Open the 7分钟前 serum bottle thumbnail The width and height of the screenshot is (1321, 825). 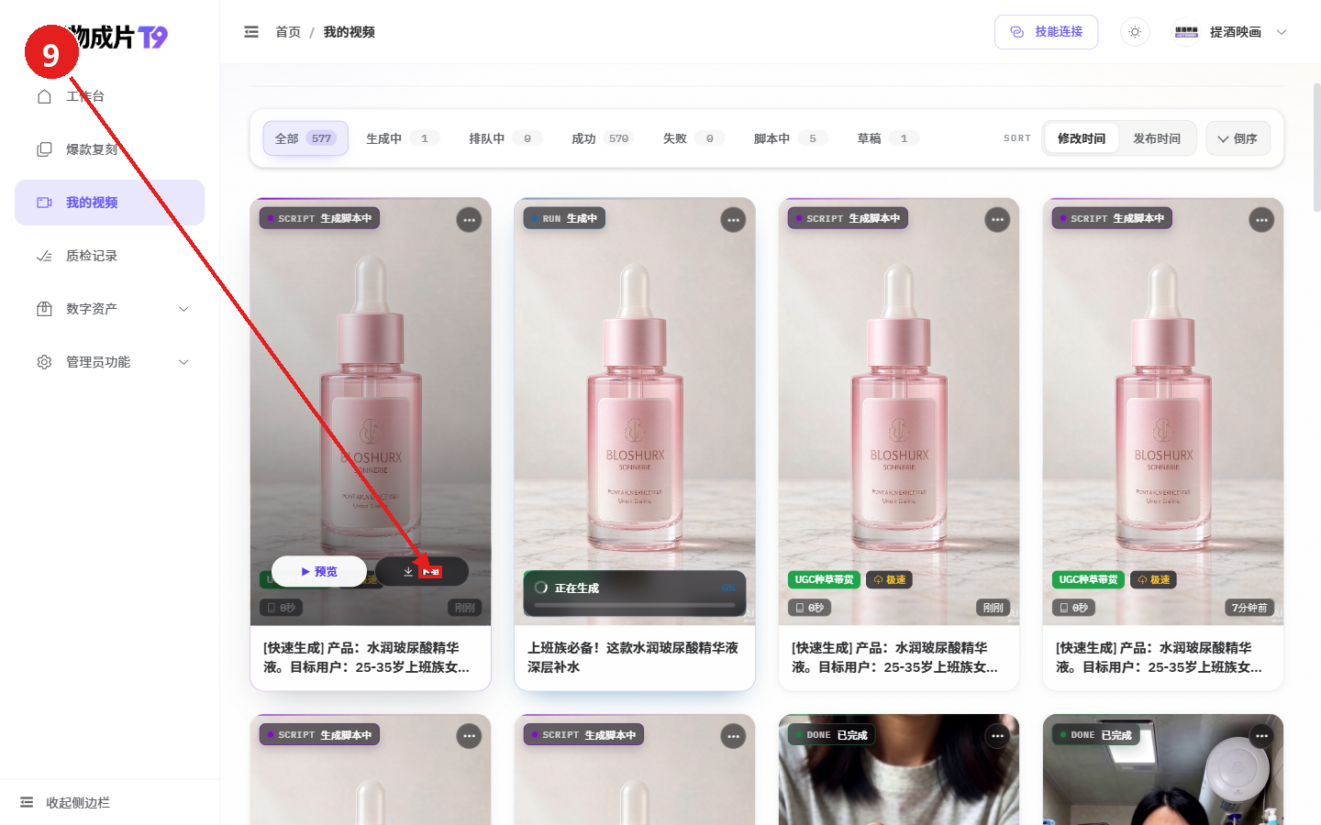point(1163,412)
